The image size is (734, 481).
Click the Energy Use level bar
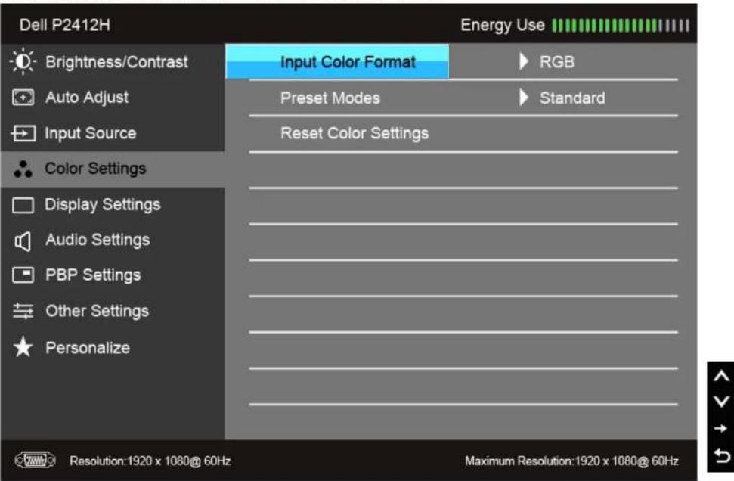tap(621, 25)
